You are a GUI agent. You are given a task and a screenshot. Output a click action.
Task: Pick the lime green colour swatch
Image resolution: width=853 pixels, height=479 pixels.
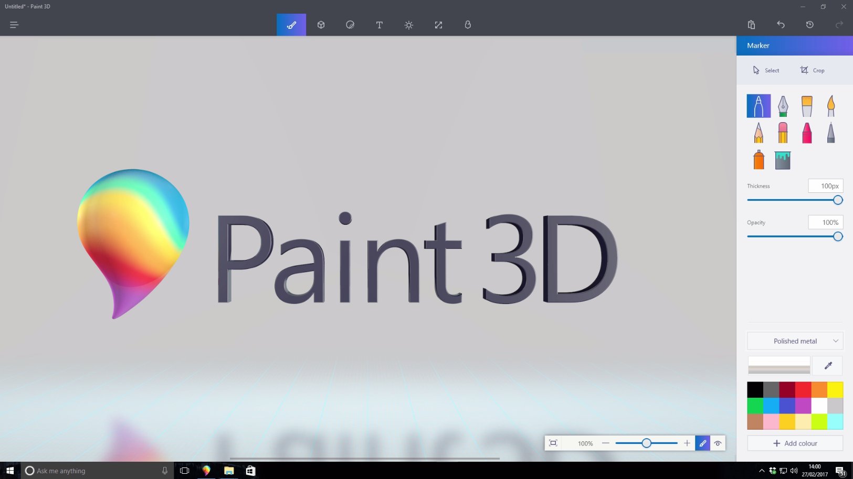coord(819,421)
